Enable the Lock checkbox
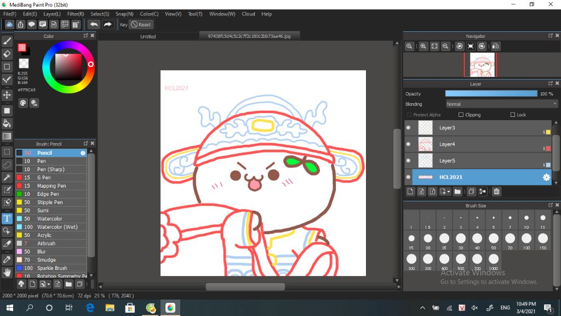The height and width of the screenshot is (316, 561). 513,115
